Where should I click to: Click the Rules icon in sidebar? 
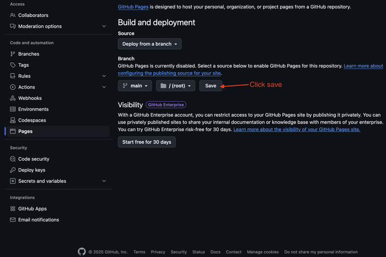[13, 76]
